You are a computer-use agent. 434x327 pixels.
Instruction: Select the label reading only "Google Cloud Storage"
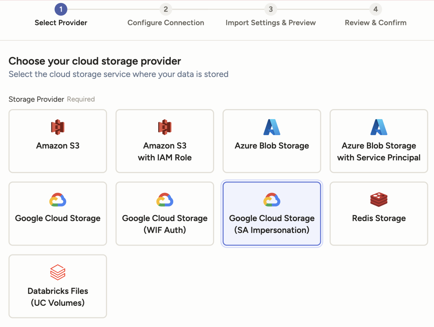pos(58,218)
